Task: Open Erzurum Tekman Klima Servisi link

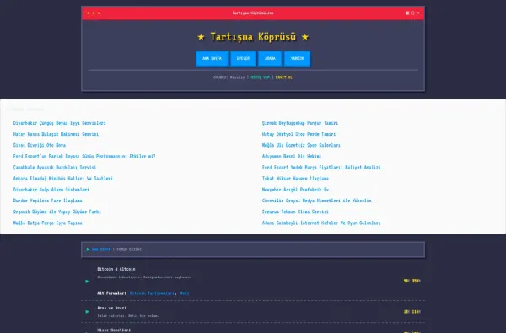Action: tap(295, 212)
